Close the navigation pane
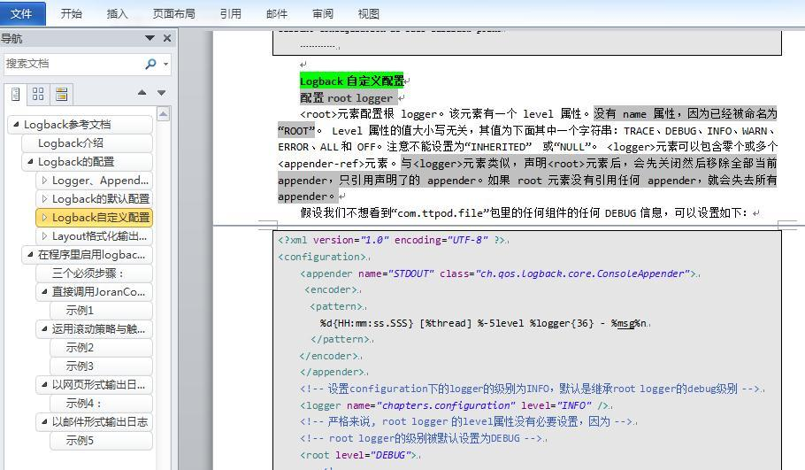805x470 pixels. point(167,38)
